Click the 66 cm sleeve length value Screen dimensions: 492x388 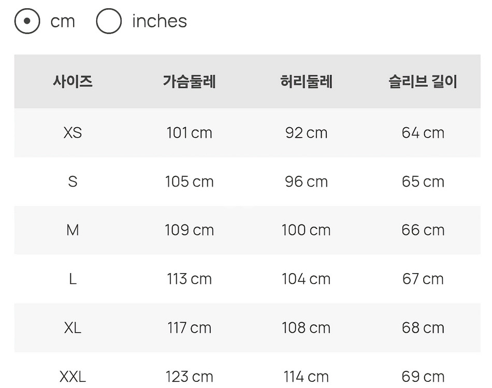pos(423,230)
